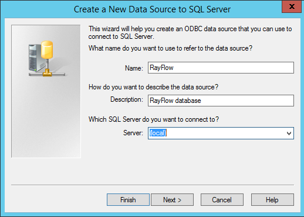304x217 pixels.
Task: Click the gray server tower icon
Action: [x=35, y=58]
